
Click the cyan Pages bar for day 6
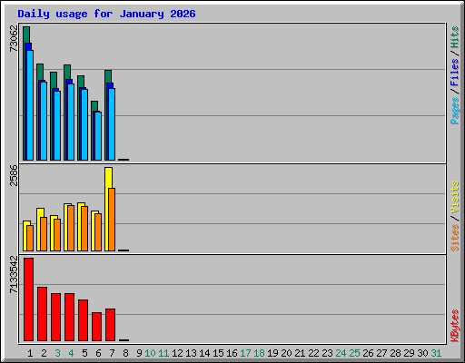[98, 136]
